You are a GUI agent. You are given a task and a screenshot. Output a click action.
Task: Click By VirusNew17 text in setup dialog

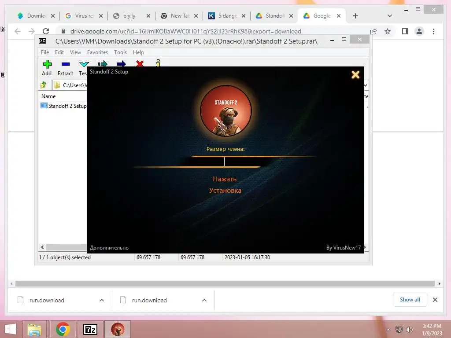pos(344,248)
